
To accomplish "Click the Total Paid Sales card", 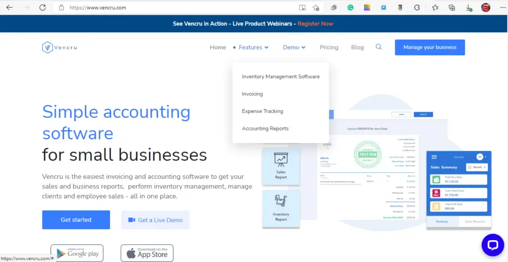I will coord(458,179).
